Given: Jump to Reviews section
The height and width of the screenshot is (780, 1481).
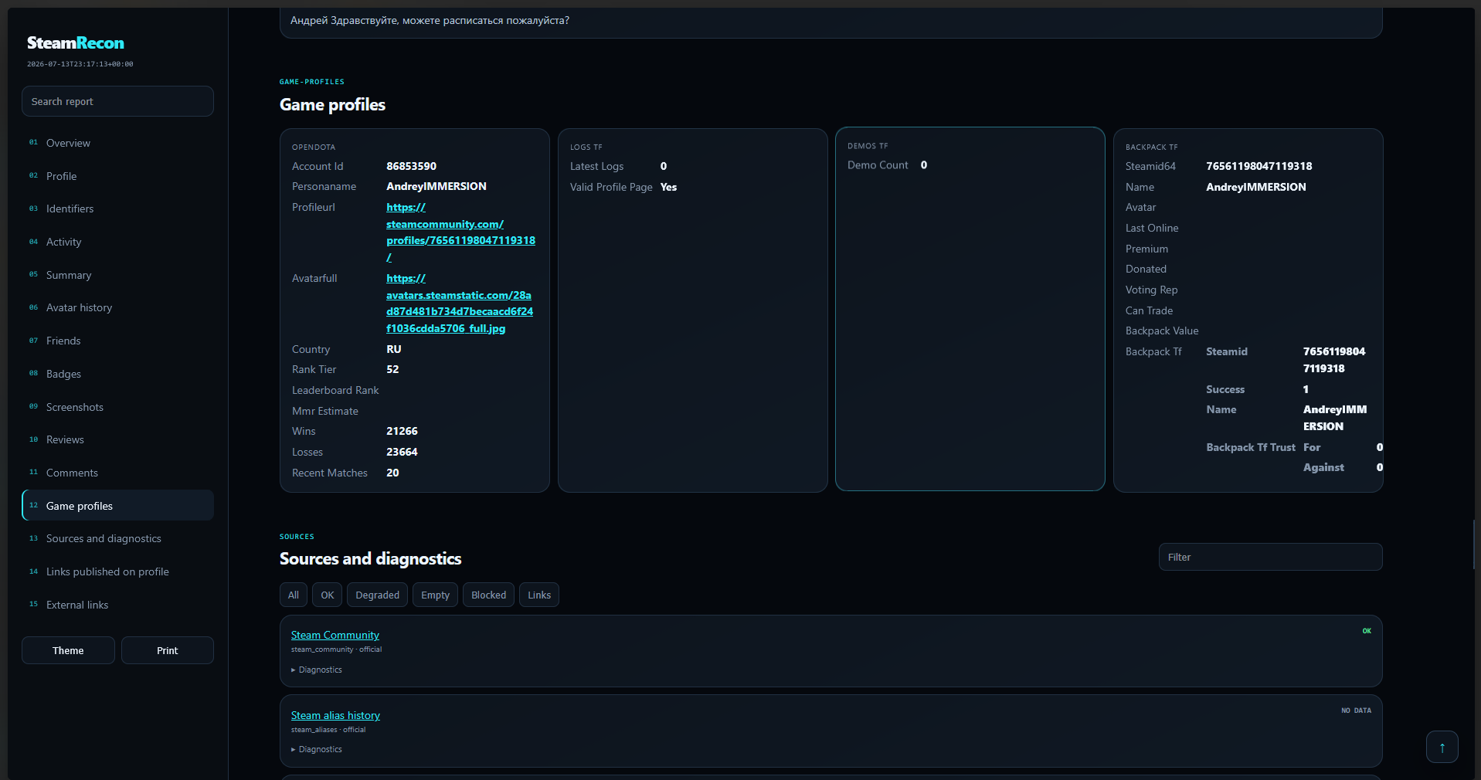Looking at the screenshot, I should pos(117,439).
